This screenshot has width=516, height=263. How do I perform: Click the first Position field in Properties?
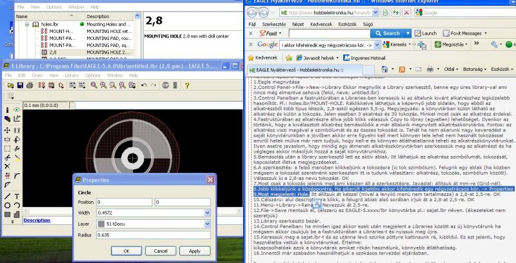124,202
